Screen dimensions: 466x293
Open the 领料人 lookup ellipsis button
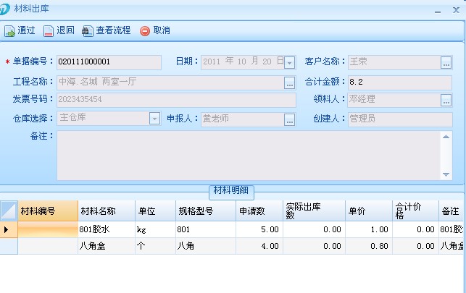[446, 101]
